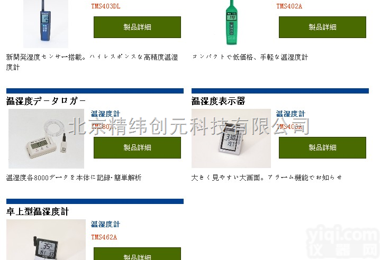
Task: Open 製品詳細 button for TMS402A
Action: pyautogui.click(x=322, y=27)
